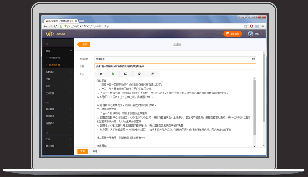The width and height of the screenshot is (308, 177).
Task: Click the 通知对象 recipients field
Action: (x=176, y=59)
